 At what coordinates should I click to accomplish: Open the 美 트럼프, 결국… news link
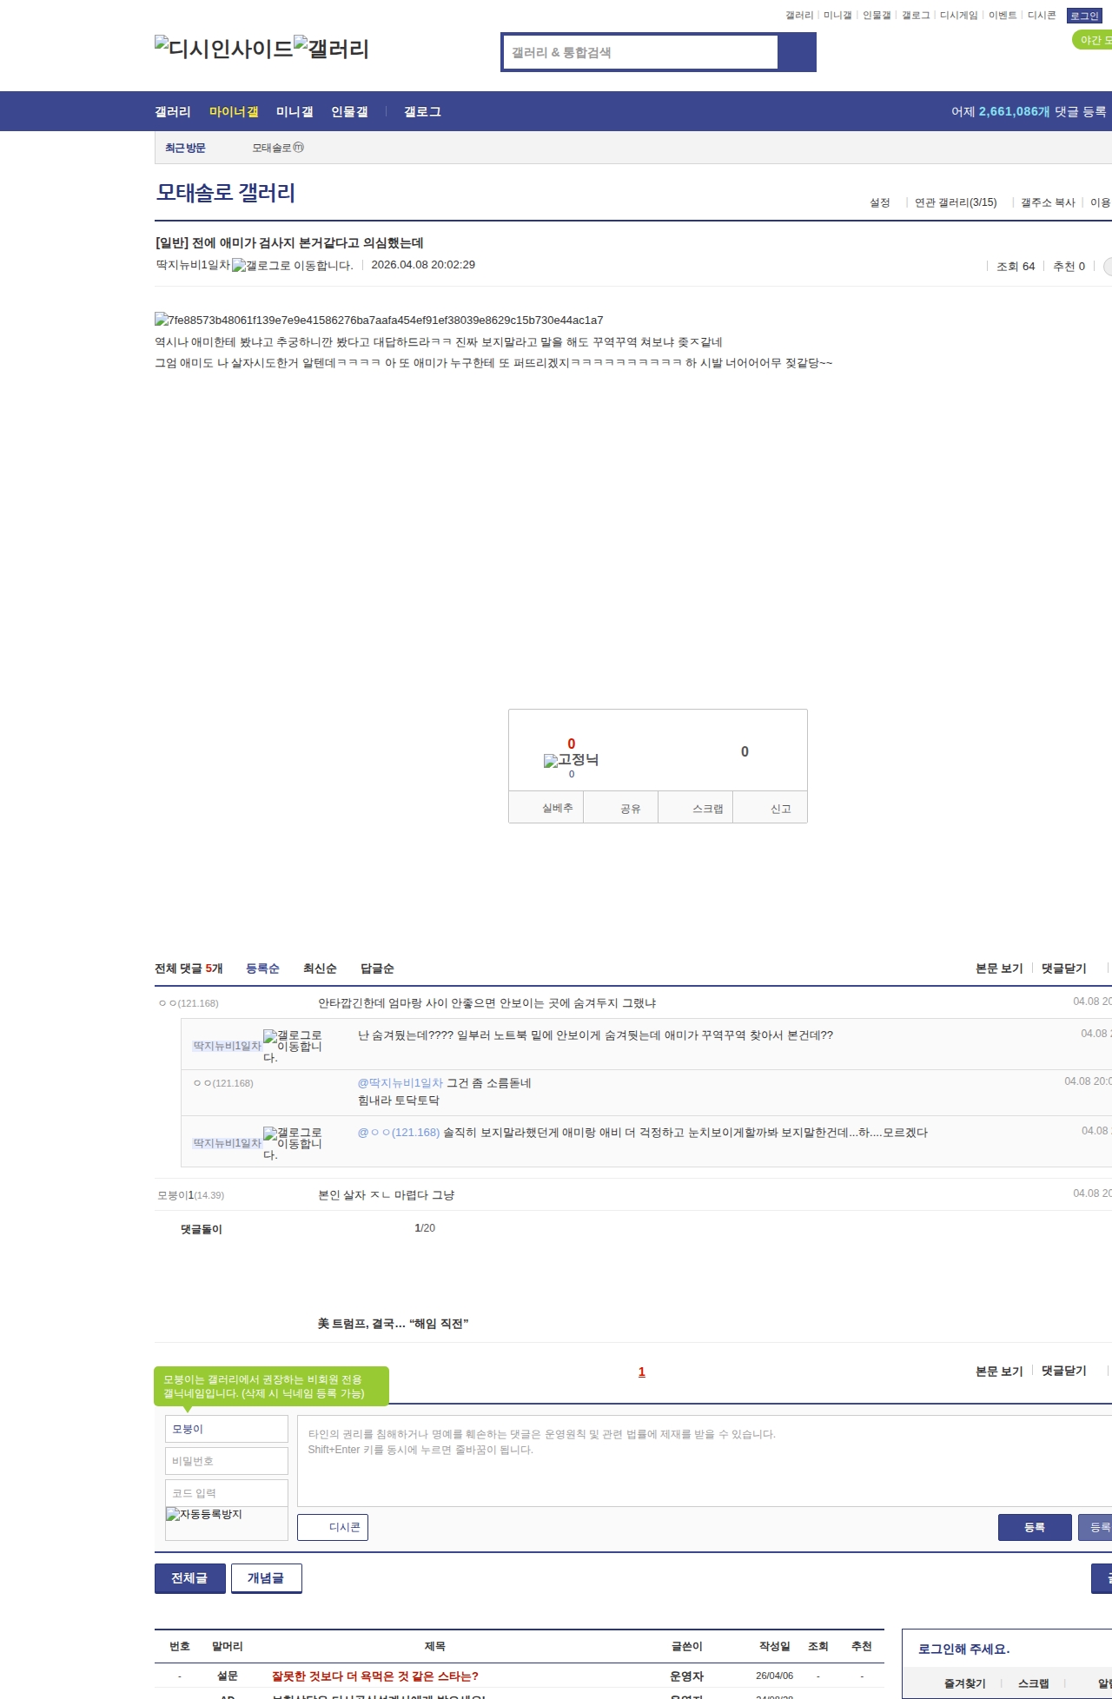point(393,1324)
